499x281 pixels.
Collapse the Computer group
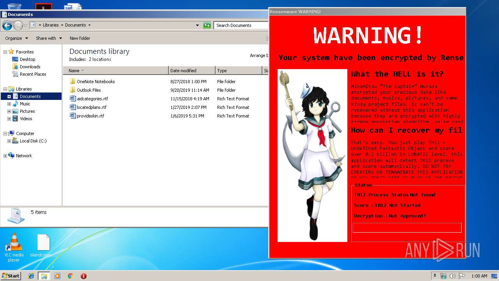(x=5, y=133)
